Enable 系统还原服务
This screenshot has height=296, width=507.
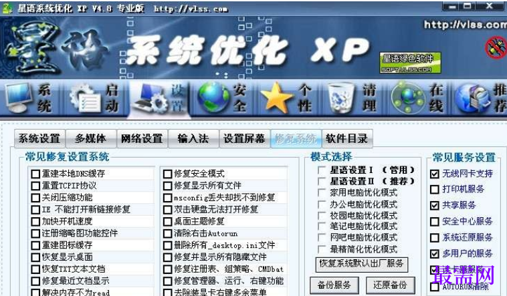click(x=435, y=238)
